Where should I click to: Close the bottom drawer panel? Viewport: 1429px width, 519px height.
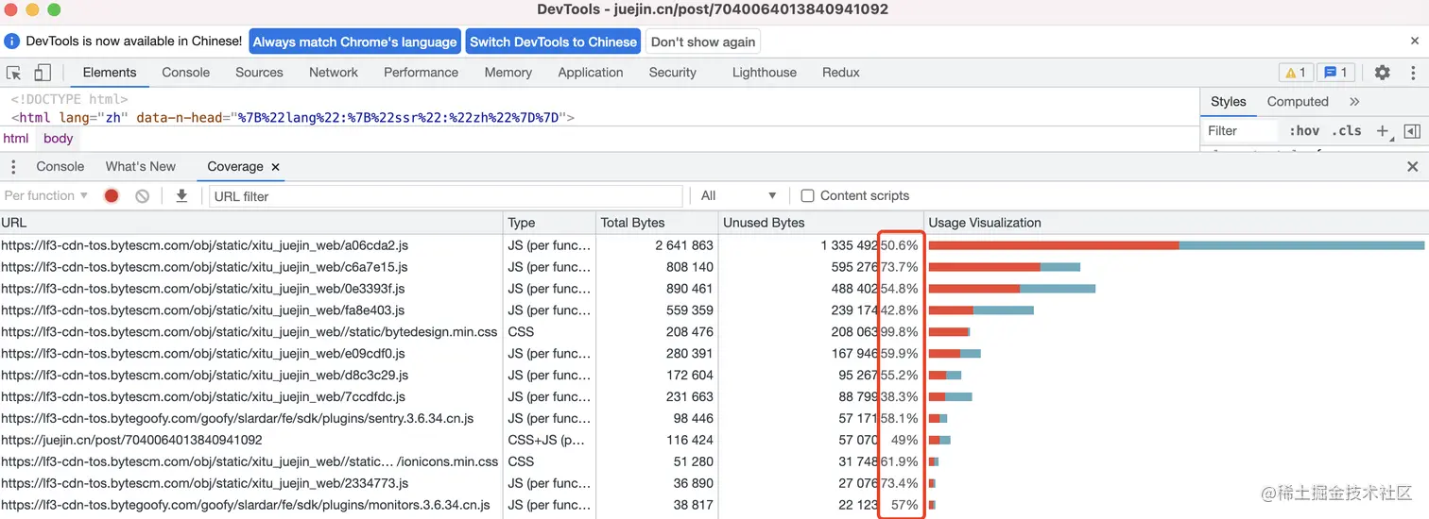click(x=1413, y=167)
